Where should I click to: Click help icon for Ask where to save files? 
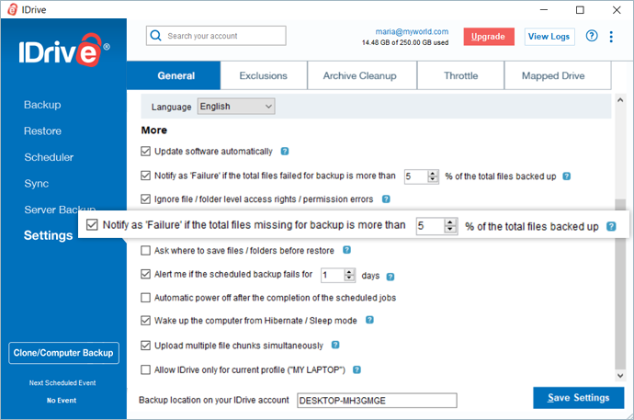pyautogui.click(x=346, y=250)
